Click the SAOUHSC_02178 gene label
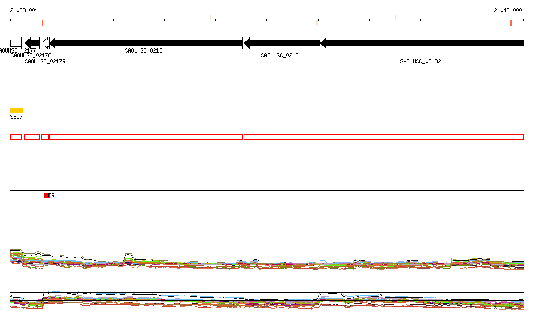Screen dimensions: 534x318 31,55
